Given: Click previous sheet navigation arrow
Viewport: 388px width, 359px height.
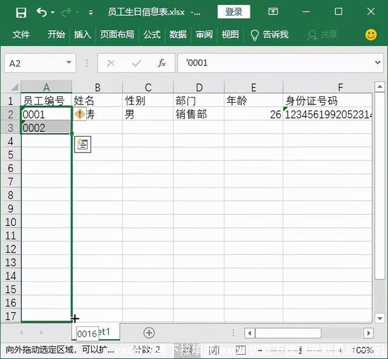Looking at the screenshot, I should [x=22, y=332].
